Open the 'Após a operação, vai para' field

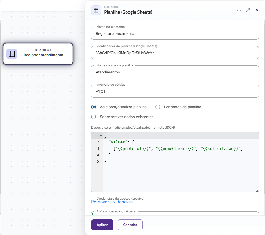175,214
